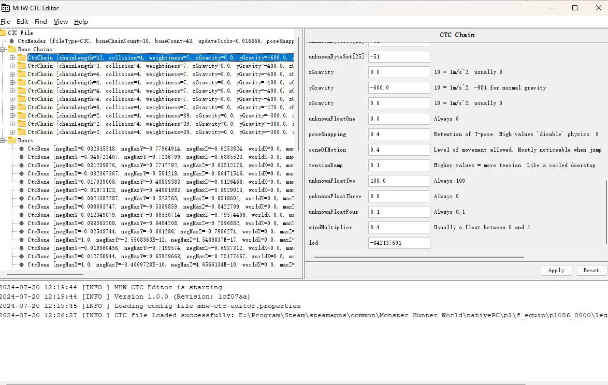This screenshot has width=608, height=385.
Task: Click the tree panel horizontal scrollbar
Action: click(45, 274)
